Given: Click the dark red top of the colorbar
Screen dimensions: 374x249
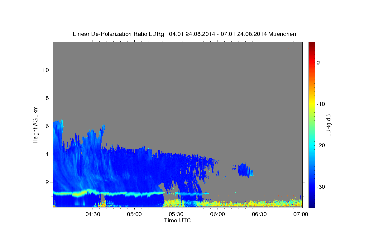Looking at the screenshot, I should point(312,44).
